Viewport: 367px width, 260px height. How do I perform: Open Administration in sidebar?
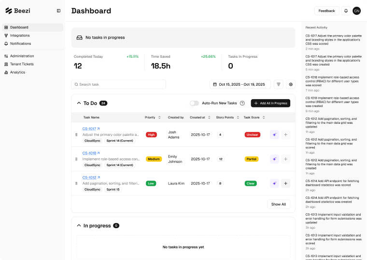[x=32, y=56]
